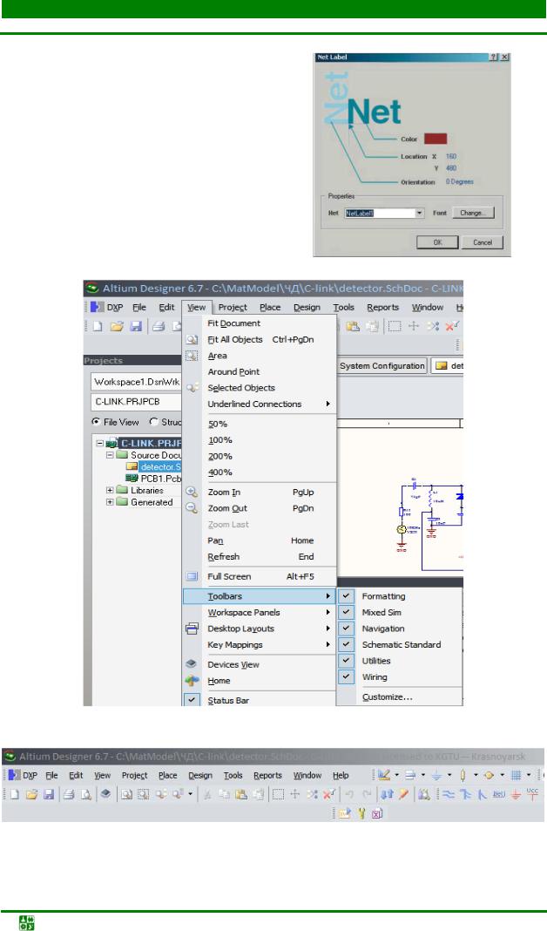Click Browse Component Libraries icon in lower toolbar

coord(423,794)
